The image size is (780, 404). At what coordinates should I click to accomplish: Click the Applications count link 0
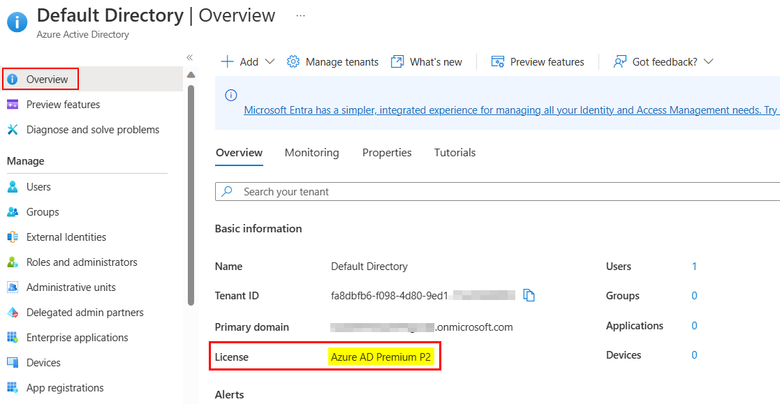click(x=694, y=325)
